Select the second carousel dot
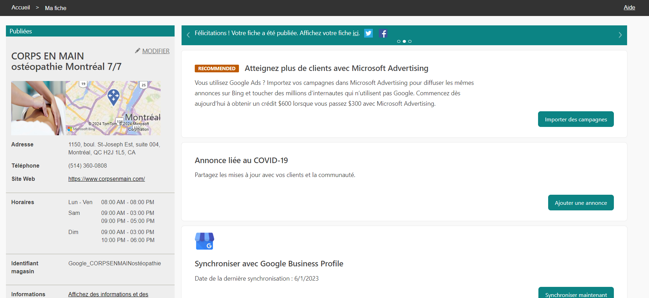Screen dimensions: 649x298 tap(404, 41)
